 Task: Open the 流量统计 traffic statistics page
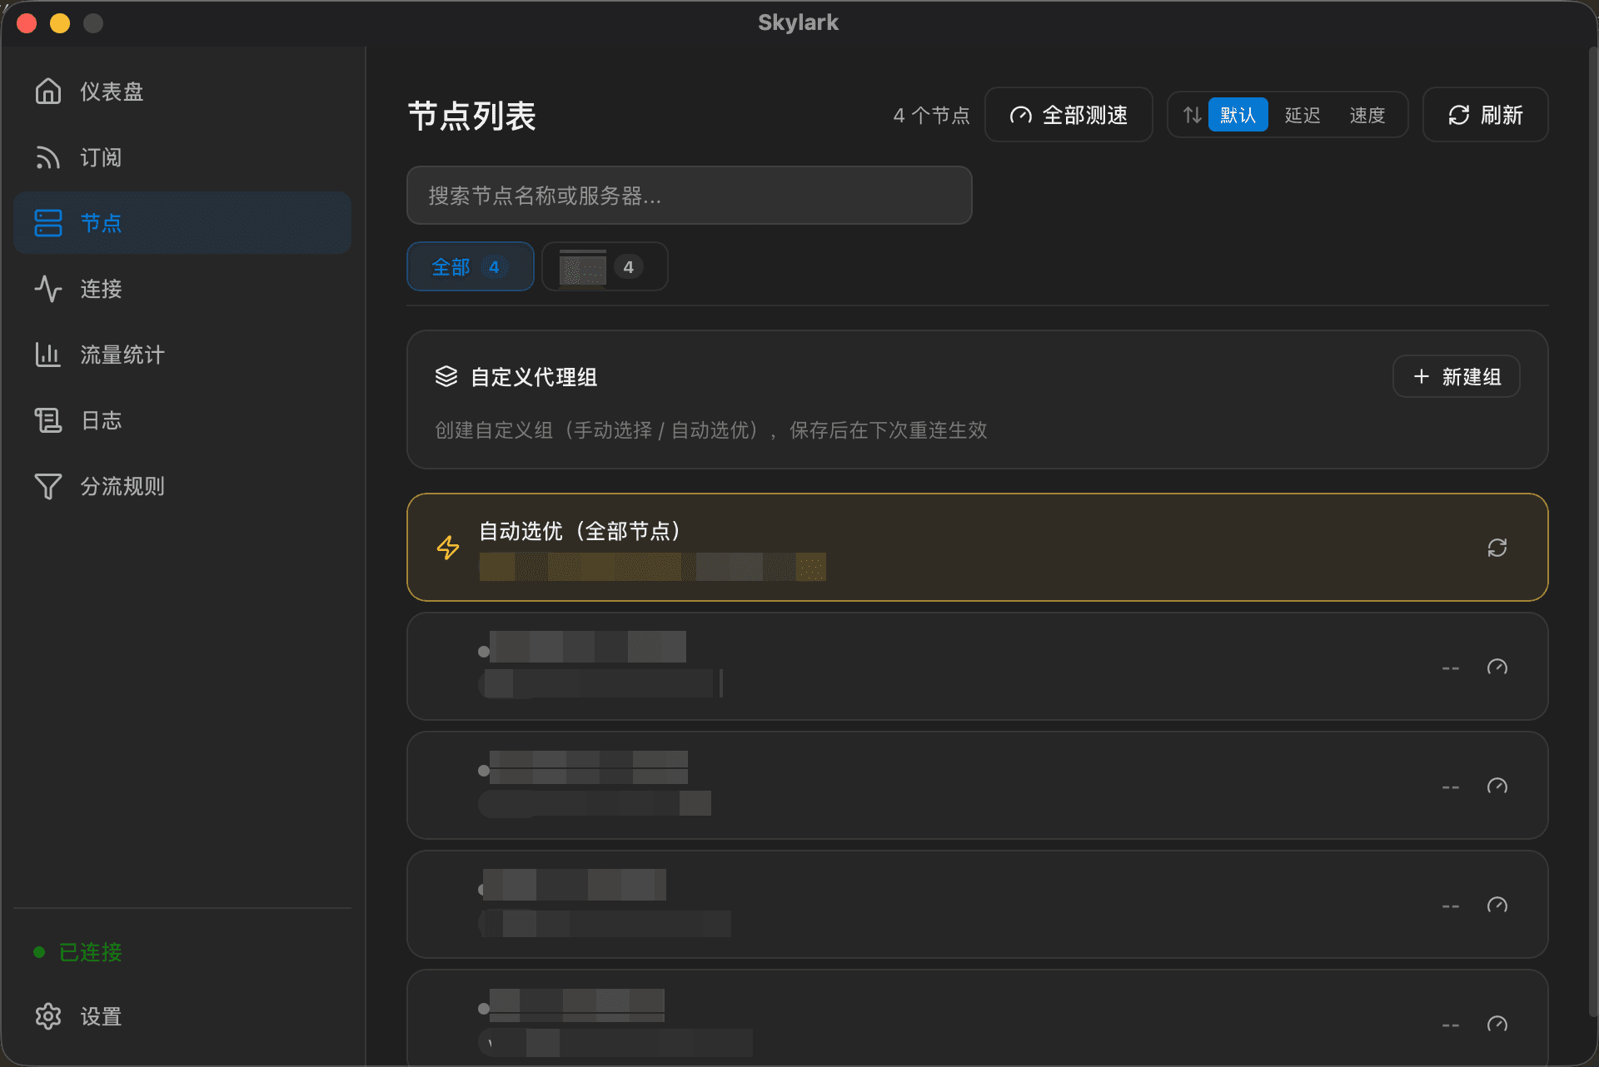point(182,355)
